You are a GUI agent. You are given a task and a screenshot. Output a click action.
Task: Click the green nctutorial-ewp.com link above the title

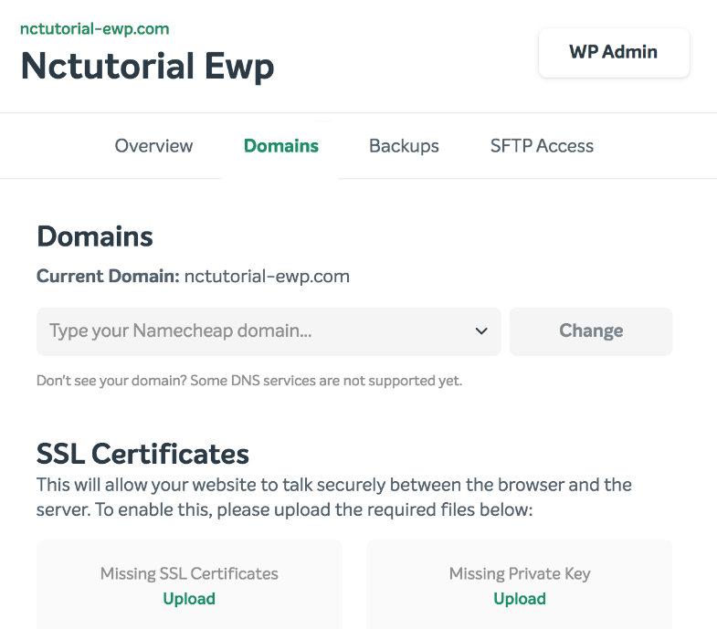click(x=95, y=29)
